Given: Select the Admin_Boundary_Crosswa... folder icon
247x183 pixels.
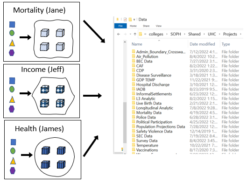Looking at the screenshot, I should click(134, 51).
